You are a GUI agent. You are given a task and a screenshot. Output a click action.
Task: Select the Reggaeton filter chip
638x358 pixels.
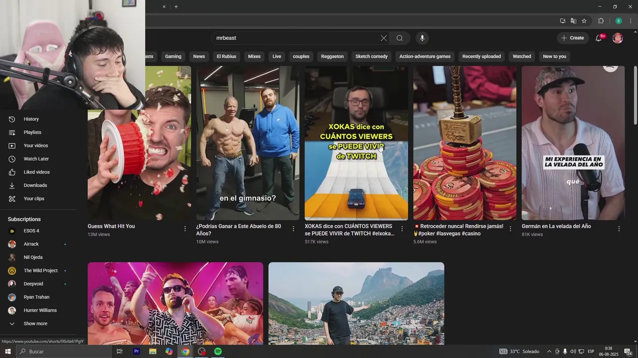332,56
